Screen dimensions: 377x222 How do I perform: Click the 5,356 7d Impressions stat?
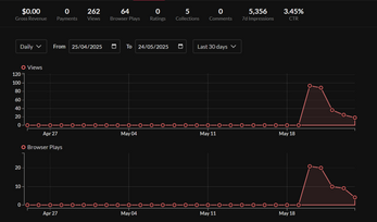click(257, 14)
